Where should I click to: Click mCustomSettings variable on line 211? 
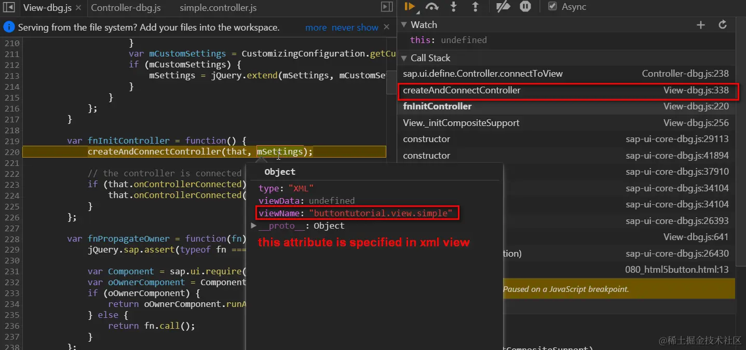point(187,53)
